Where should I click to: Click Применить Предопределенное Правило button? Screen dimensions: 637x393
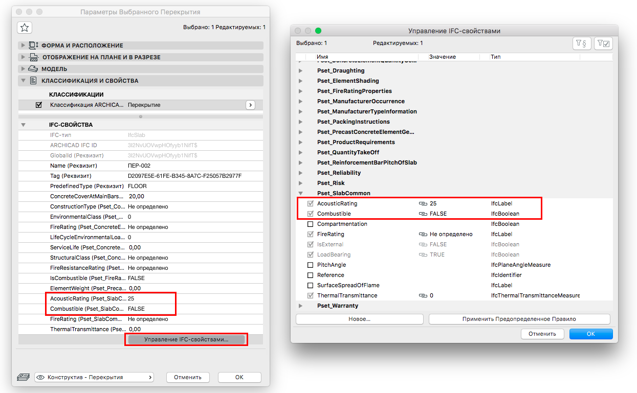click(519, 319)
